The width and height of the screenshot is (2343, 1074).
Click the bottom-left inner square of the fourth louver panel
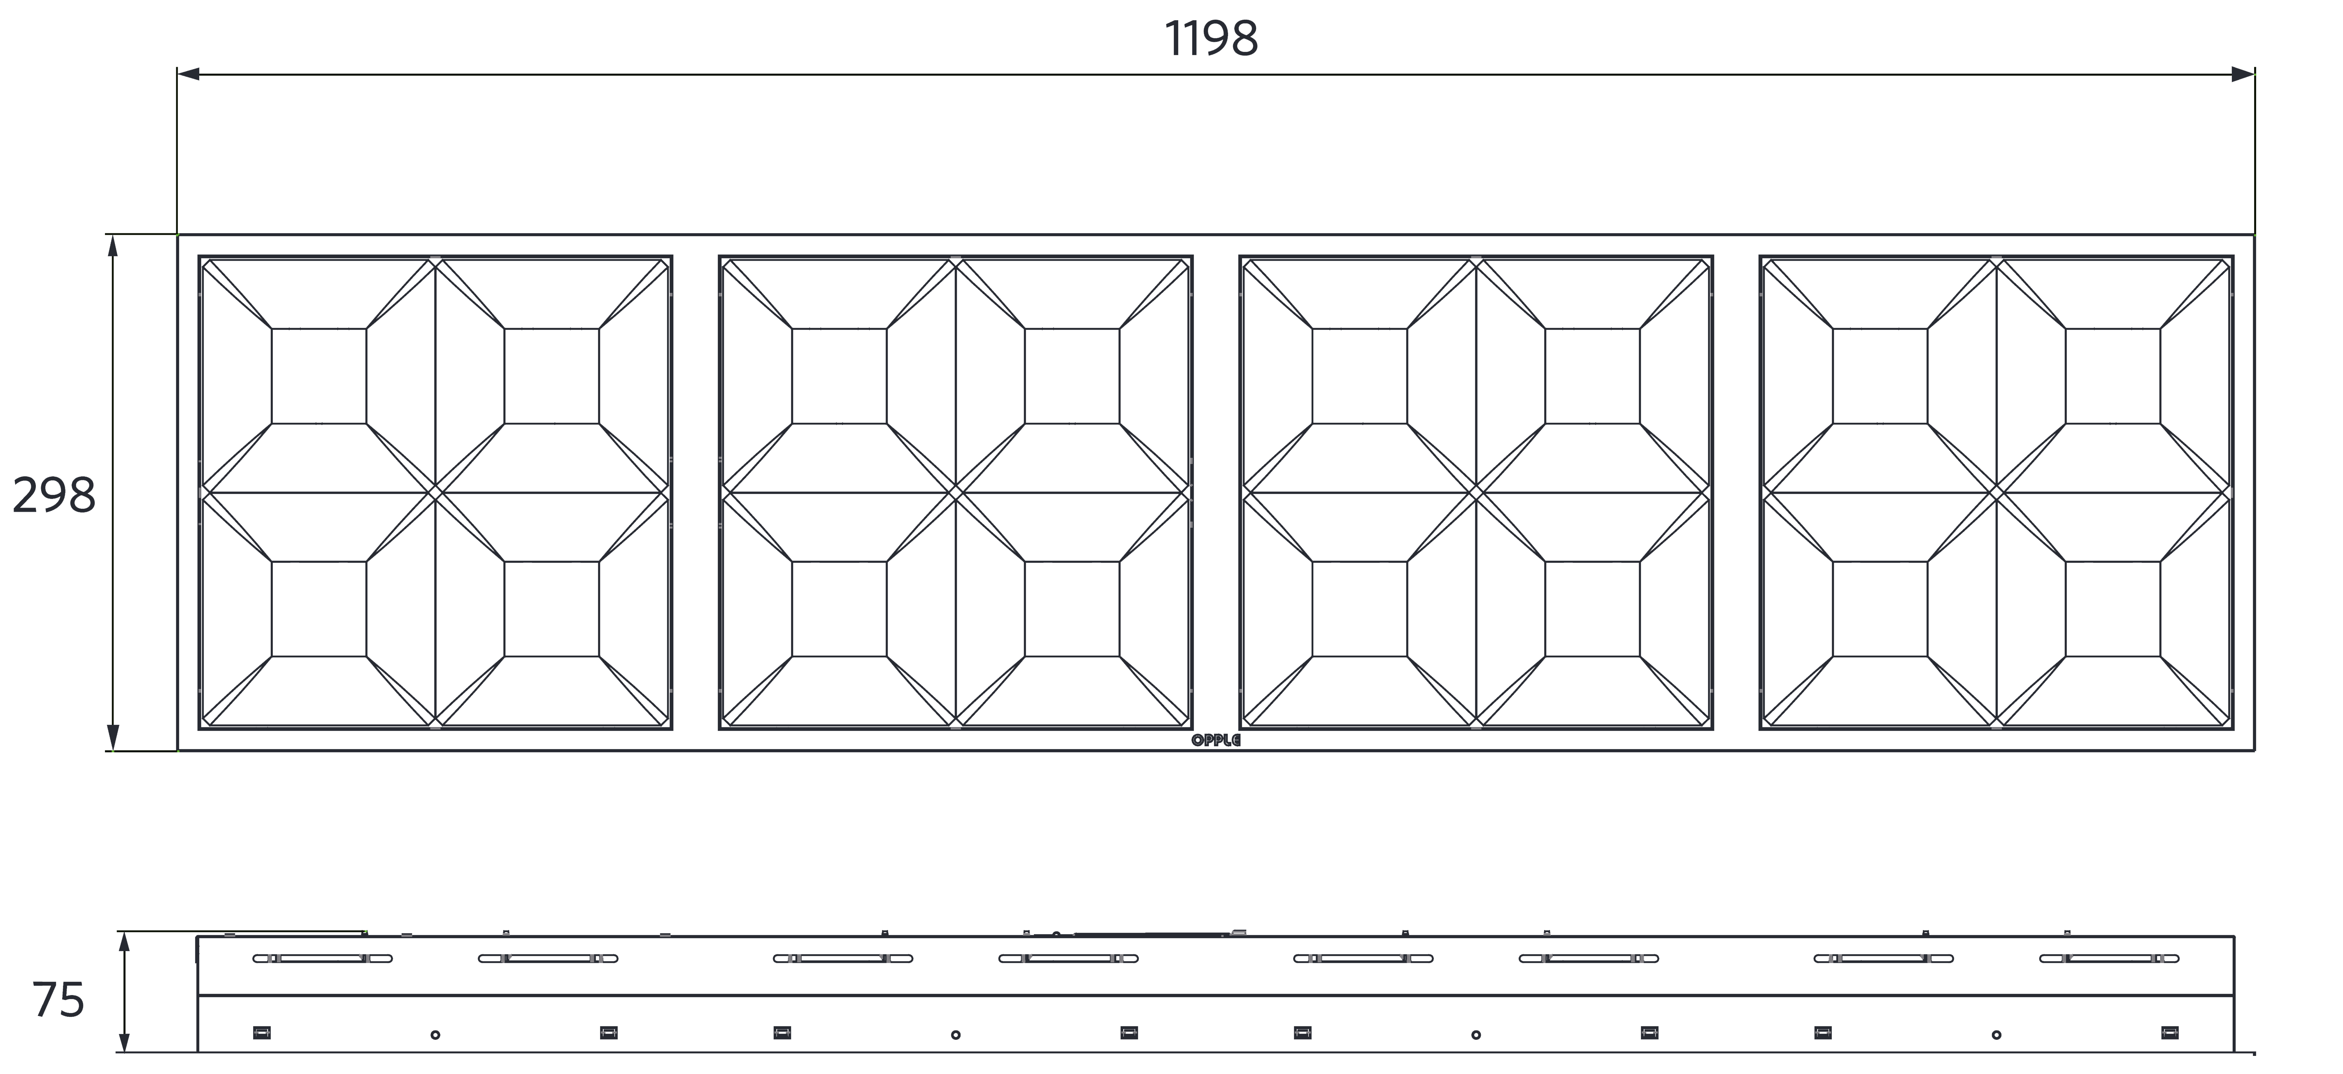coord(1880,608)
